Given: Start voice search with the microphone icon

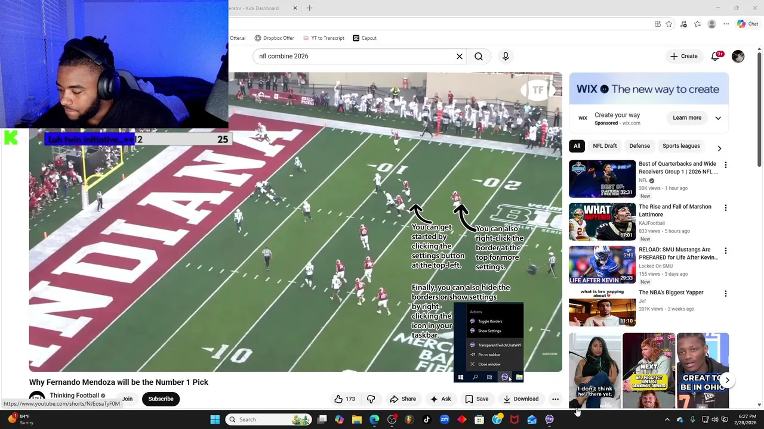Looking at the screenshot, I should coord(506,56).
